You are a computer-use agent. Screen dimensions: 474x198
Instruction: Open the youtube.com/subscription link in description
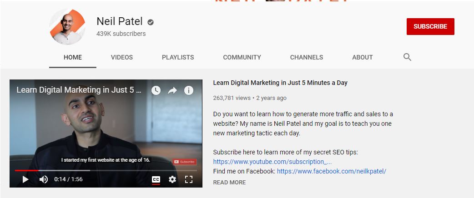click(x=272, y=162)
